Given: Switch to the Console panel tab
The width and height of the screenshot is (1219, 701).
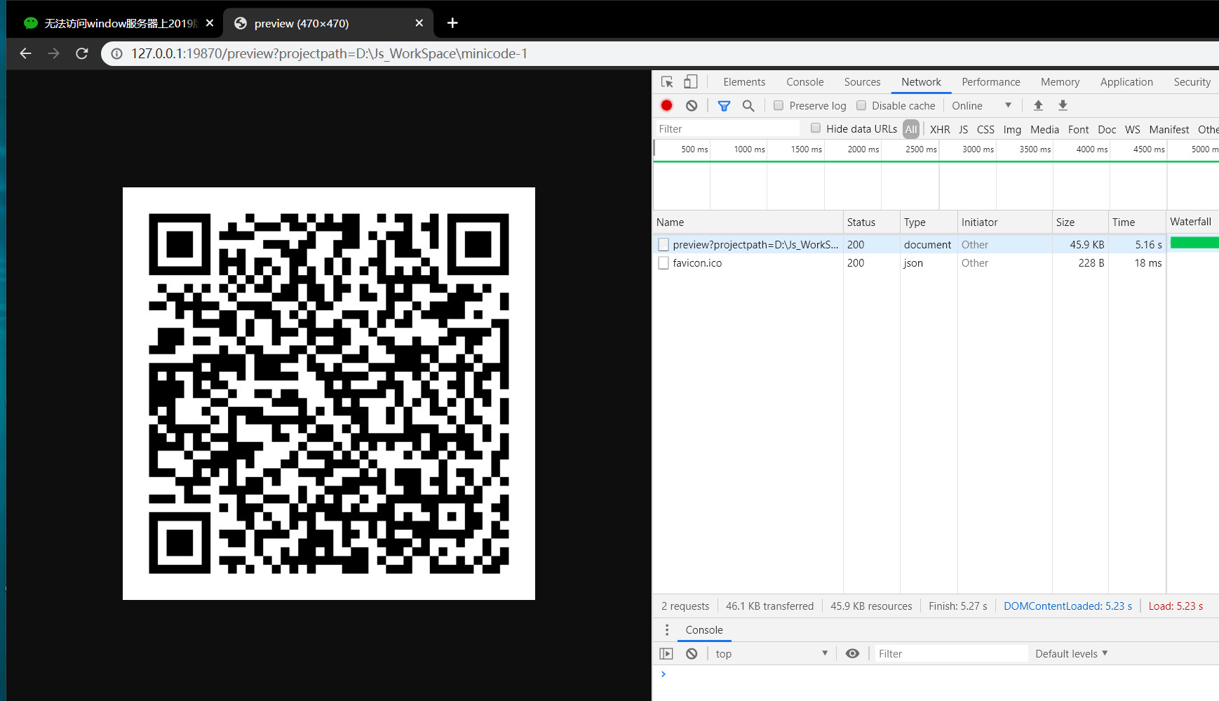Looking at the screenshot, I should (805, 82).
